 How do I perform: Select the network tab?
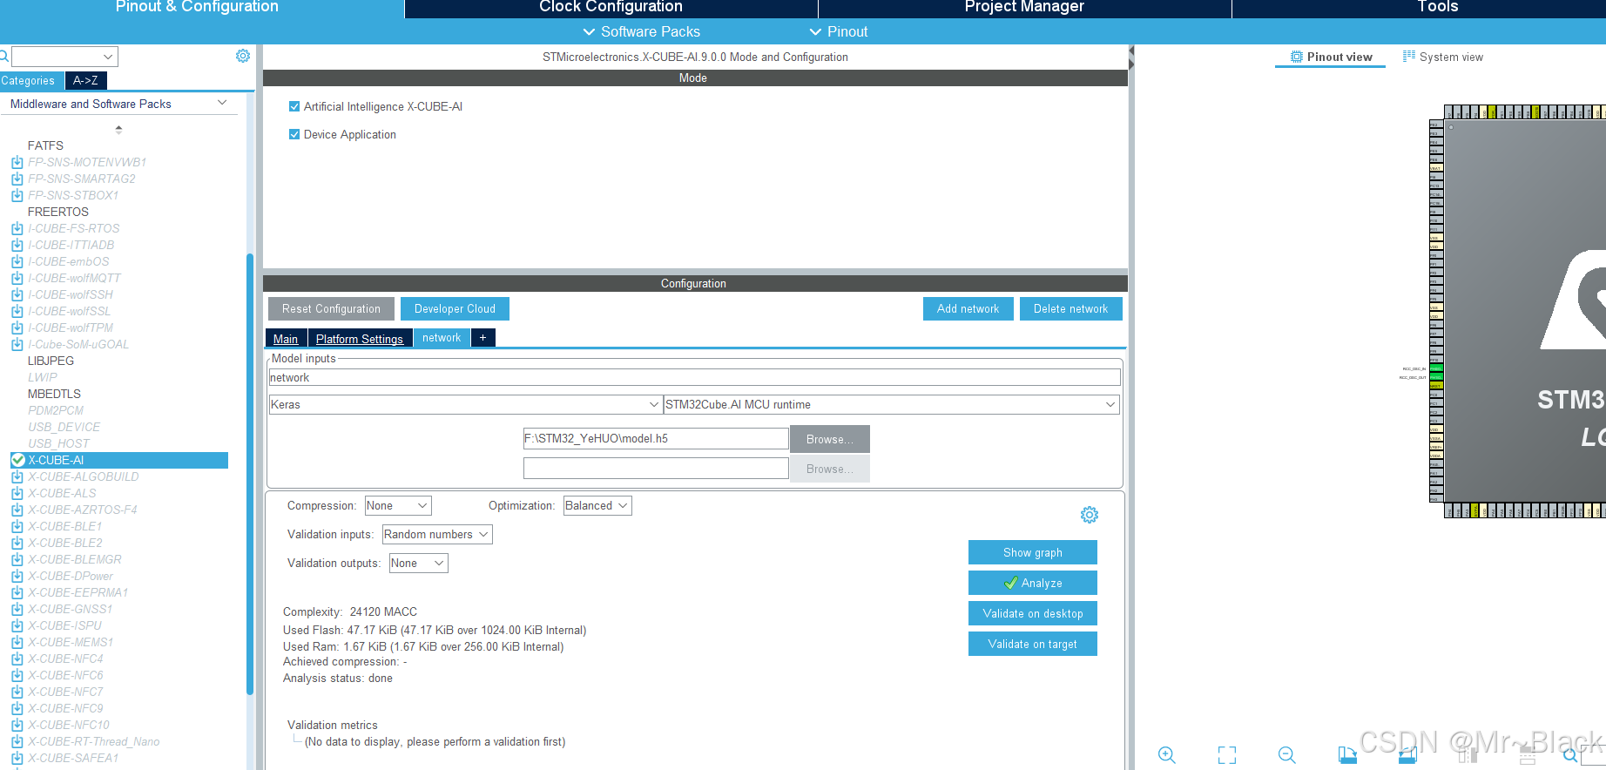(442, 337)
